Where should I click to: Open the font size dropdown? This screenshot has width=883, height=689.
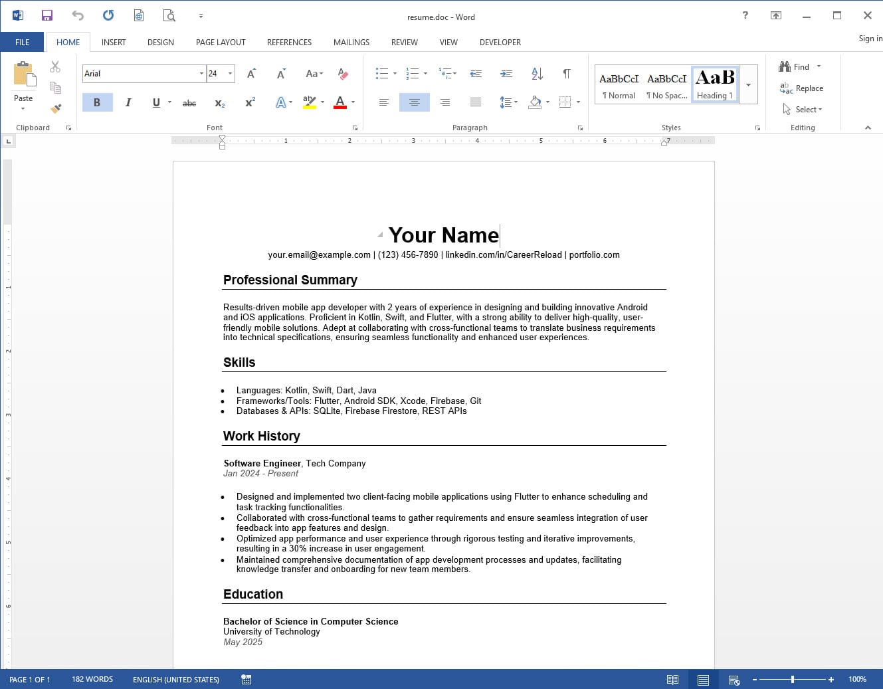tap(231, 73)
